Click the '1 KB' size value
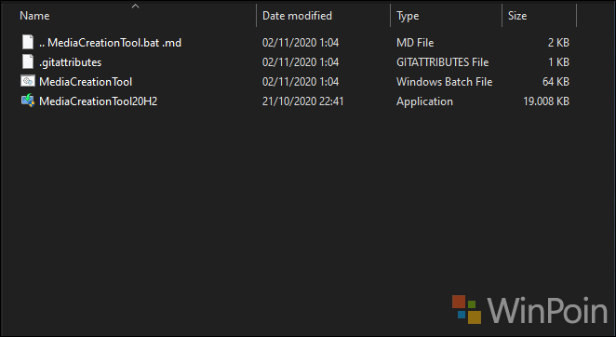The image size is (616, 337). [558, 62]
